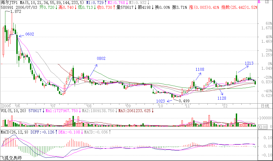This screenshot has width=273, height=161.
Task: Click the 2006 year label on time axis
Action: point(7,105)
